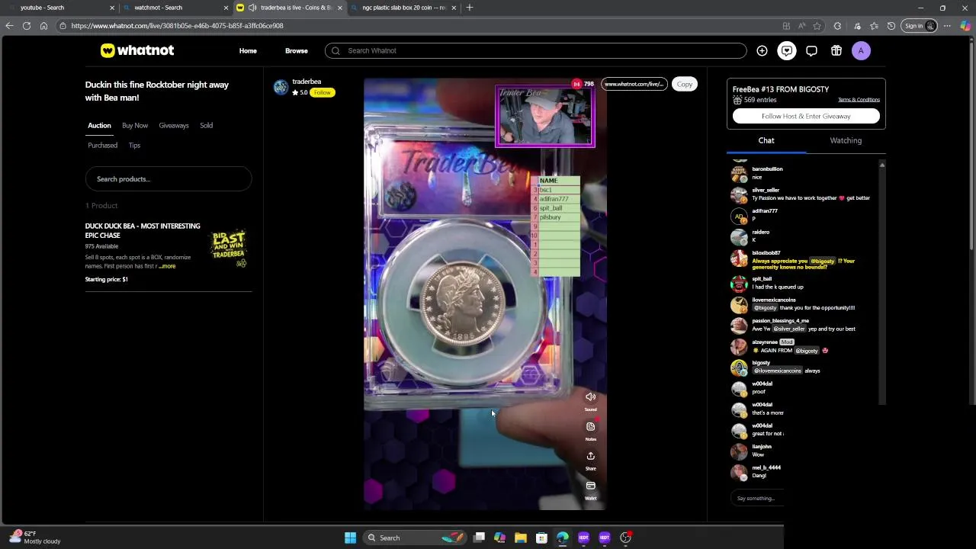Viewport: 976px width, 549px height.
Task: Select the Sold tab
Action: [x=206, y=125]
